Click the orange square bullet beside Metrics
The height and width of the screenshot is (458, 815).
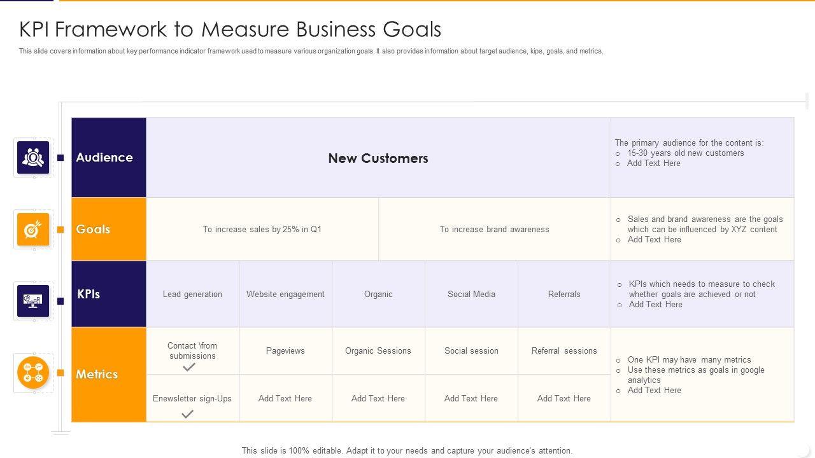point(60,373)
